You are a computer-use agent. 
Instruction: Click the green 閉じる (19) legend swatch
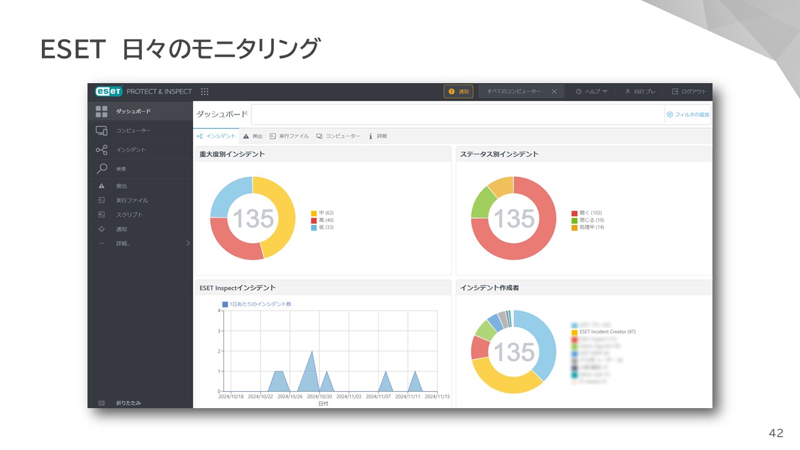[574, 221]
